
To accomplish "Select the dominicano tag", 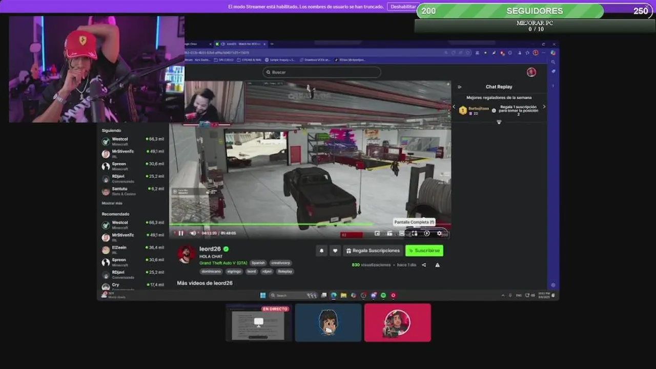I will coord(211,272).
